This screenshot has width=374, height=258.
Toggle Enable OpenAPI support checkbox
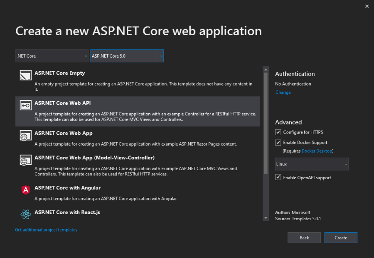point(278,177)
